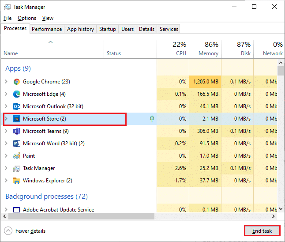
Task: Sort by the CPU column header
Action: [173, 49]
